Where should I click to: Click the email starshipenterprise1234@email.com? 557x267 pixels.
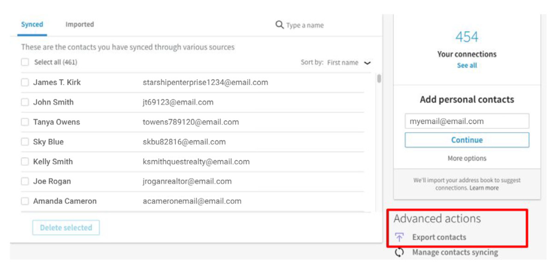click(x=205, y=82)
